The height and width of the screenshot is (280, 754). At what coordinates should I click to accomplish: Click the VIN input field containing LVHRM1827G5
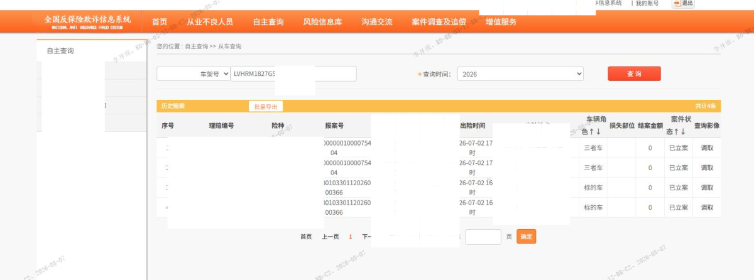click(x=293, y=73)
